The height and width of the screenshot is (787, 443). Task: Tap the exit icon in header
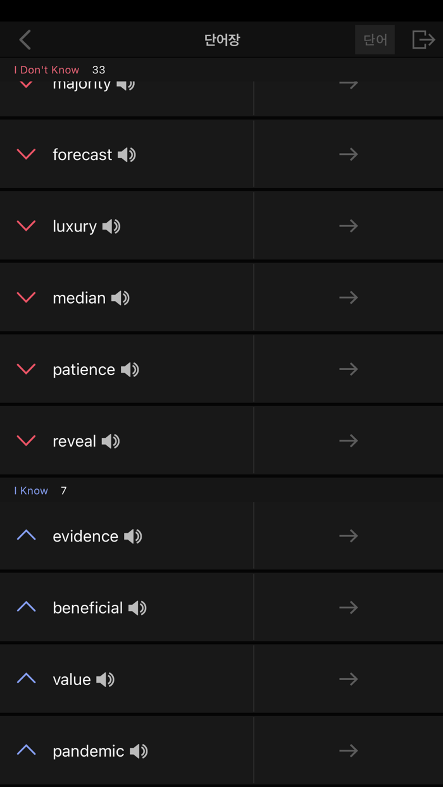pos(423,40)
